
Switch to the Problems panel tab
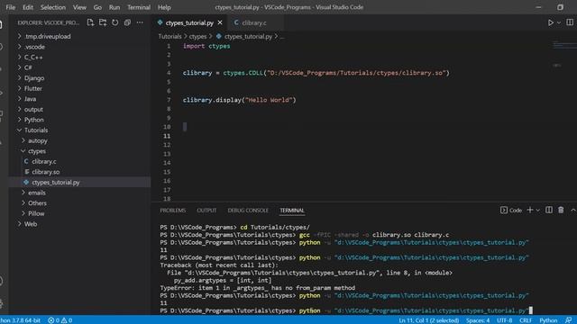click(x=172, y=211)
